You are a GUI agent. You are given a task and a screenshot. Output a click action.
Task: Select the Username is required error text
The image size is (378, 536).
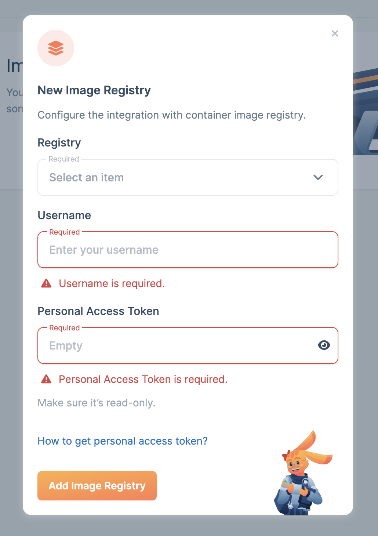[112, 283]
